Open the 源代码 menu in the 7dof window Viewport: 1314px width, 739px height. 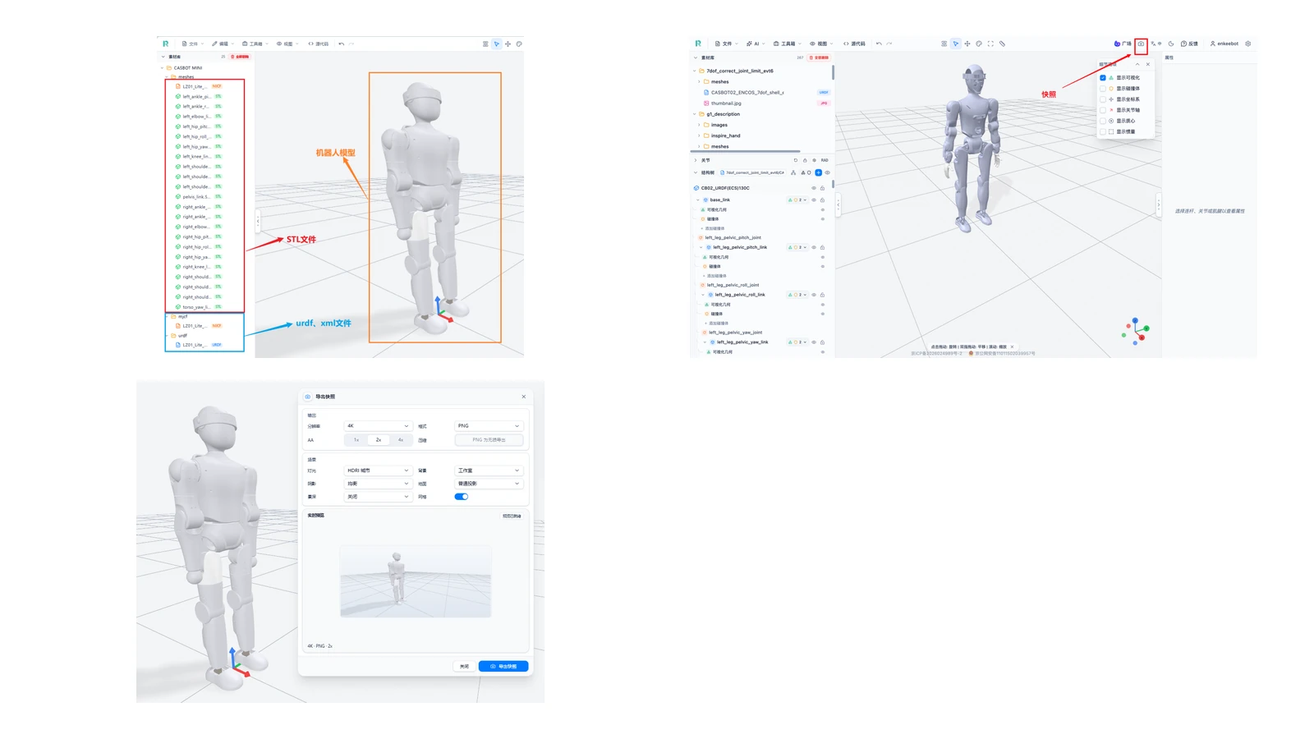854,44
